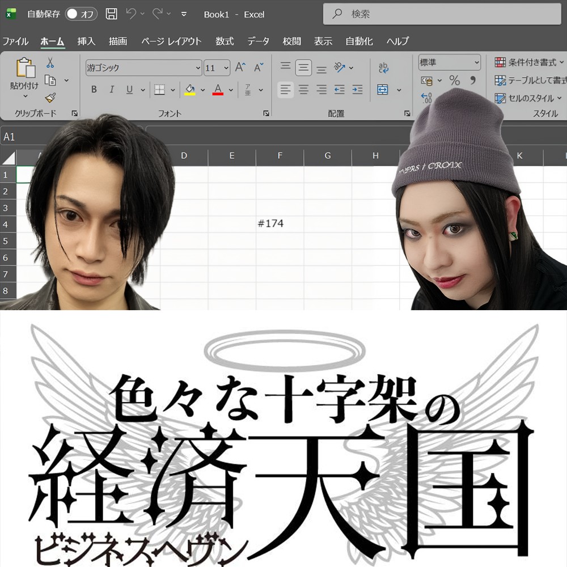Open the 挿入 ribbon tab
This screenshot has height=567, width=567.
pyautogui.click(x=86, y=41)
